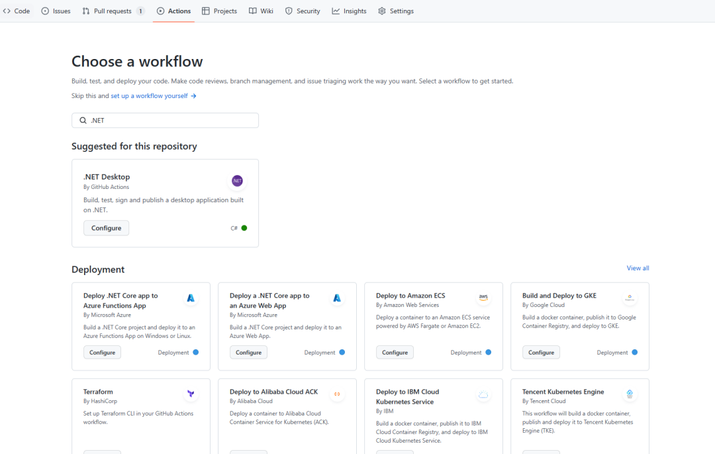Configure Build and Deploy to GKE

click(x=542, y=352)
